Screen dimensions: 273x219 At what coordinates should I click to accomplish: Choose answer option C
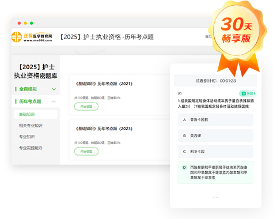click(x=215, y=152)
